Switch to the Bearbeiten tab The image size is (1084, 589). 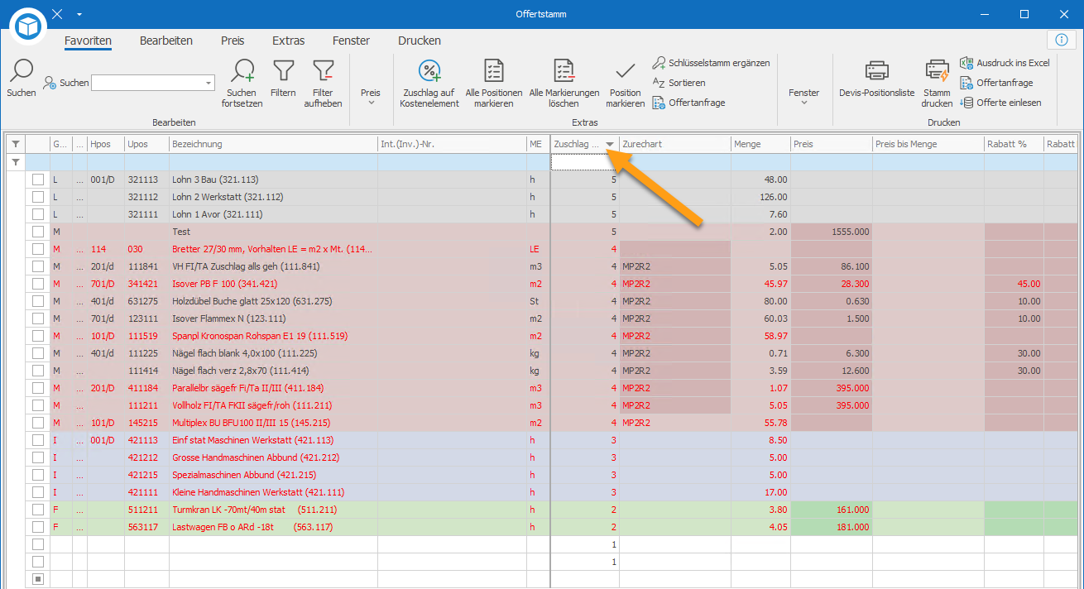[x=166, y=41]
